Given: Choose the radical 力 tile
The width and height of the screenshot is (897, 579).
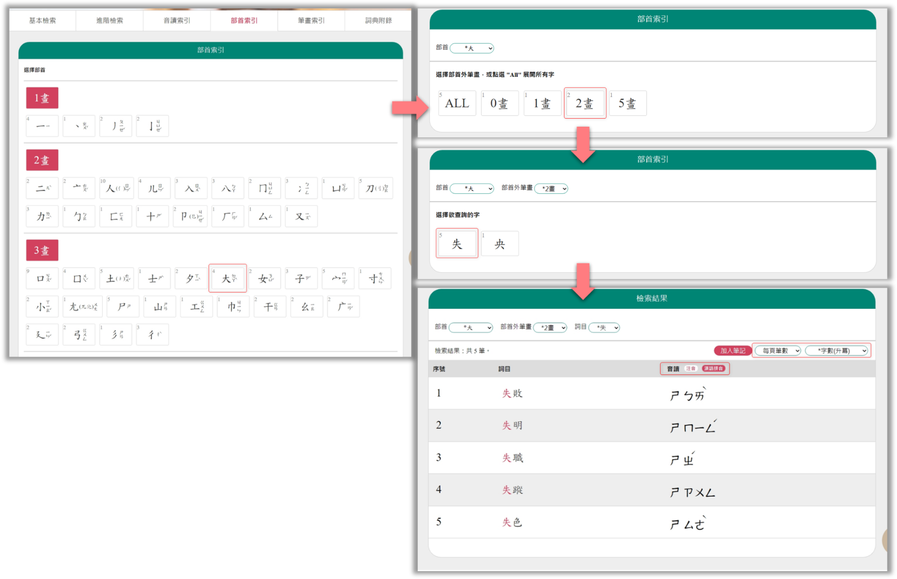Looking at the screenshot, I should tap(42, 216).
